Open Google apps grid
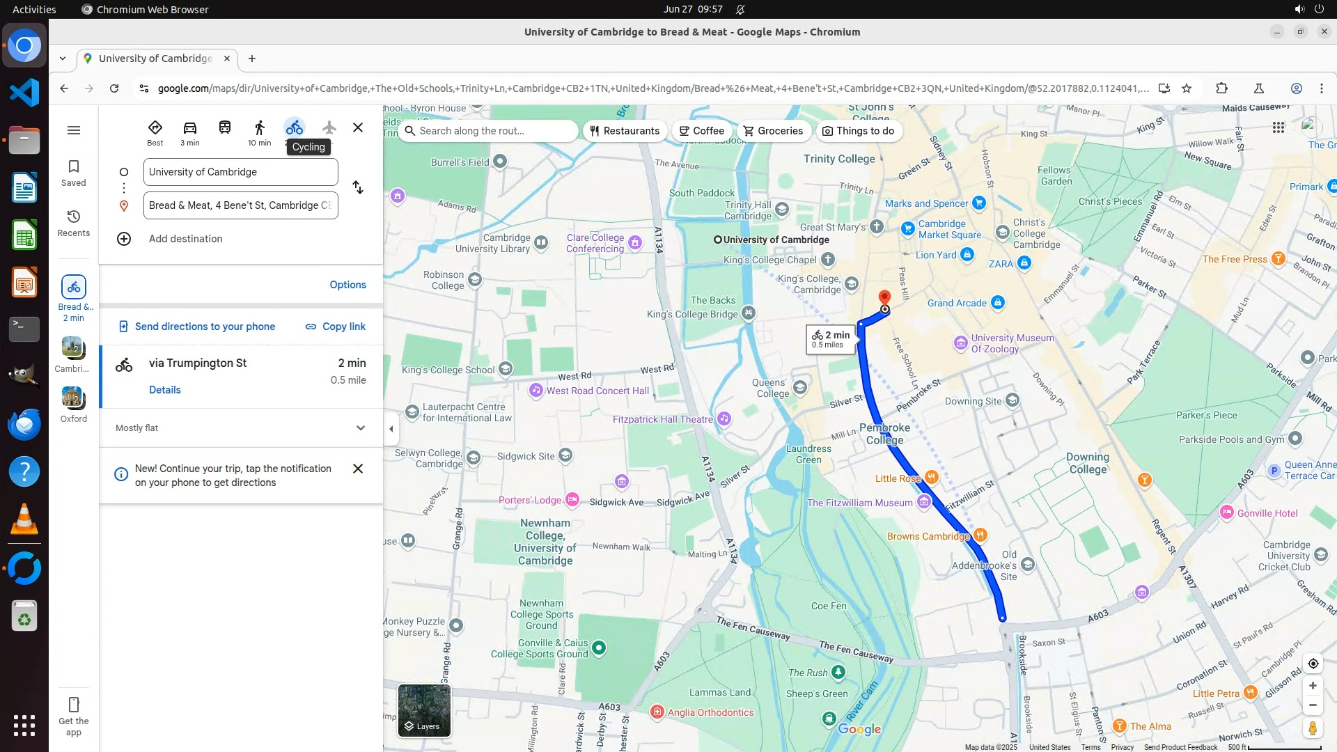 pyautogui.click(x=1278, y=127)
